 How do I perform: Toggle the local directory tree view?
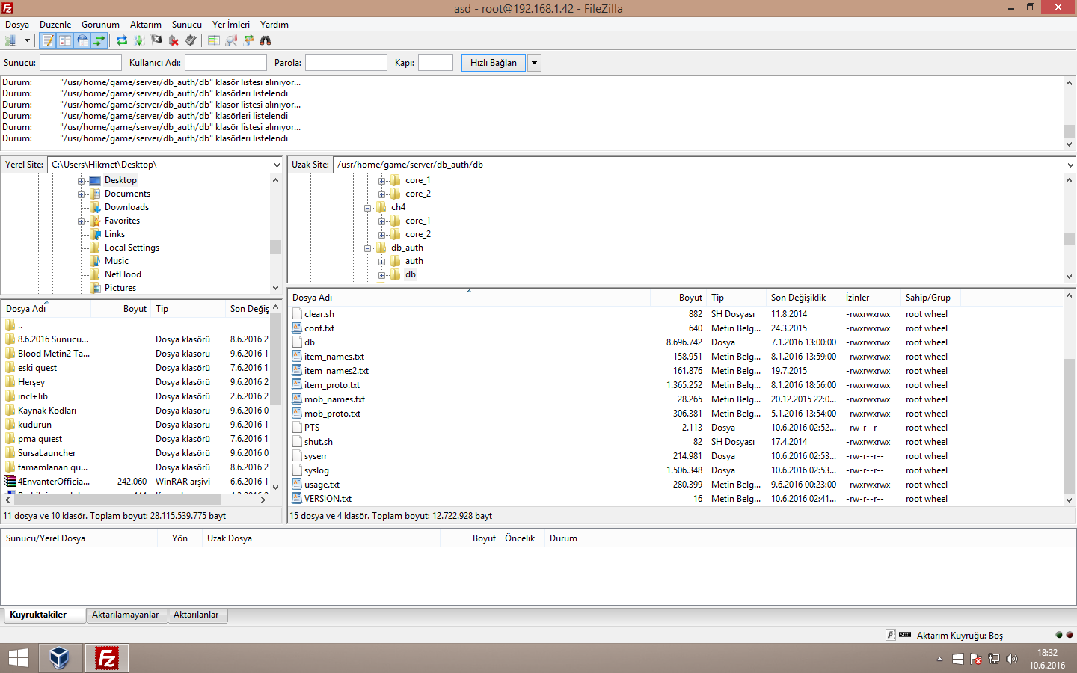tap(65, 40)
